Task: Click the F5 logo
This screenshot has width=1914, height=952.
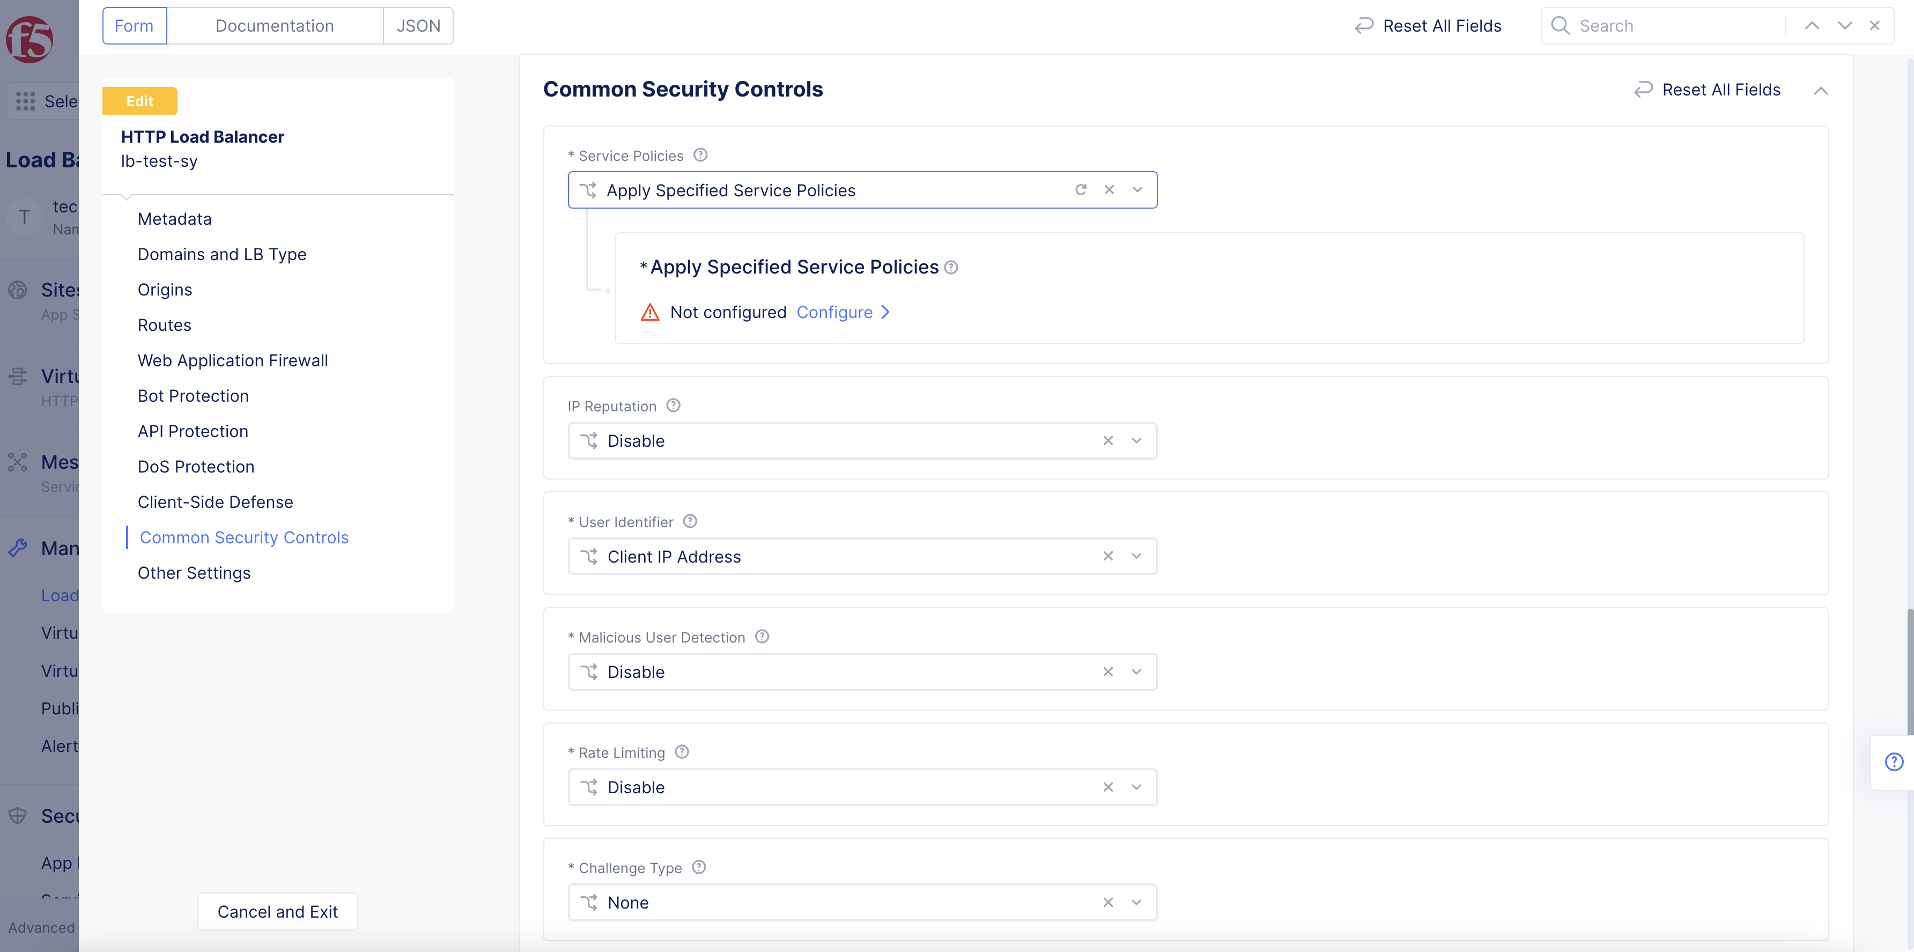Action: 29,39
